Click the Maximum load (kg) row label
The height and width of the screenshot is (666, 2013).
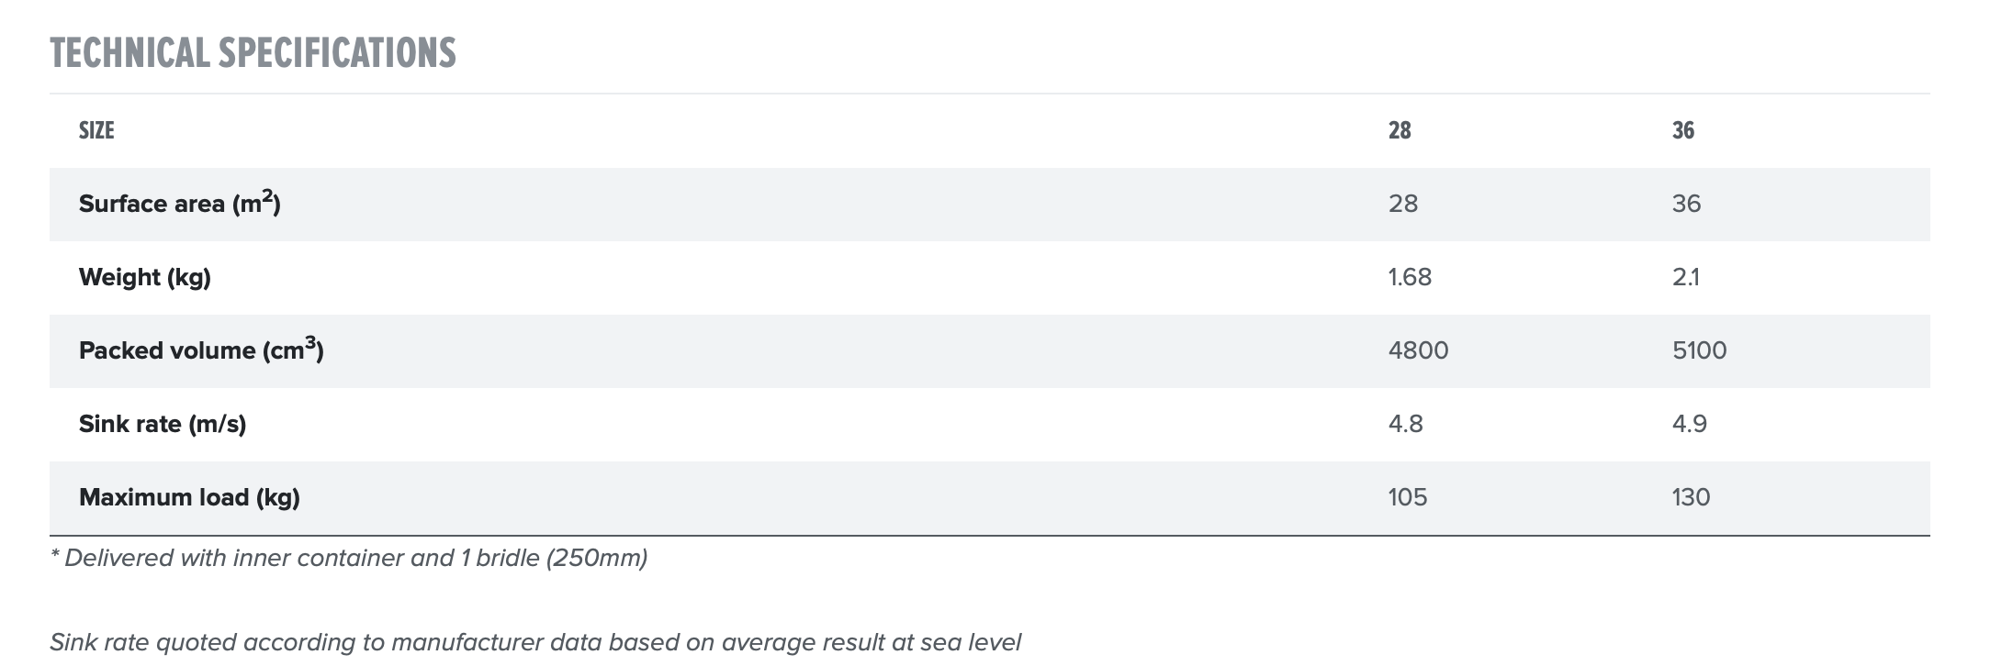pos(189,497)
